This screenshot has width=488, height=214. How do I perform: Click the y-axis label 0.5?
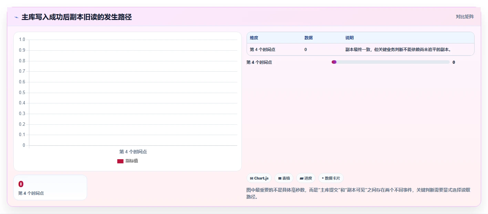[22, 92]
